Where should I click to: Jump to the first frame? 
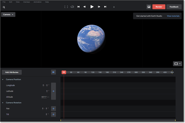[78, 7]
